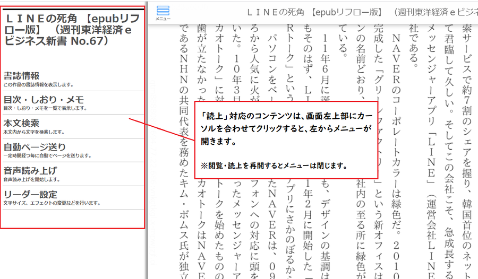Click description text 音声読み上げを開始します。
The width and height of the screenshot is (478, 279).
pos(32,179)
